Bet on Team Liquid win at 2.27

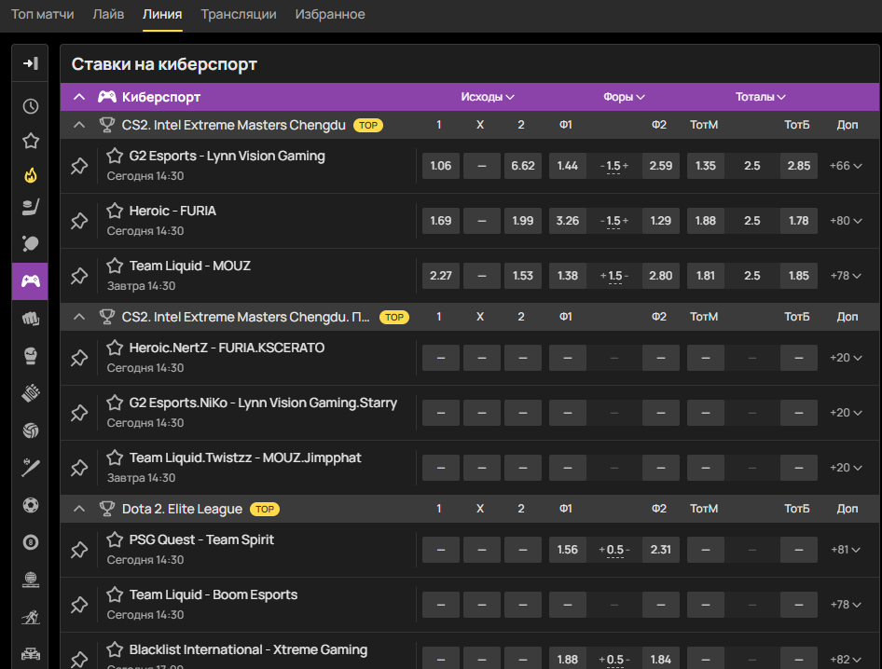[440, 276]
